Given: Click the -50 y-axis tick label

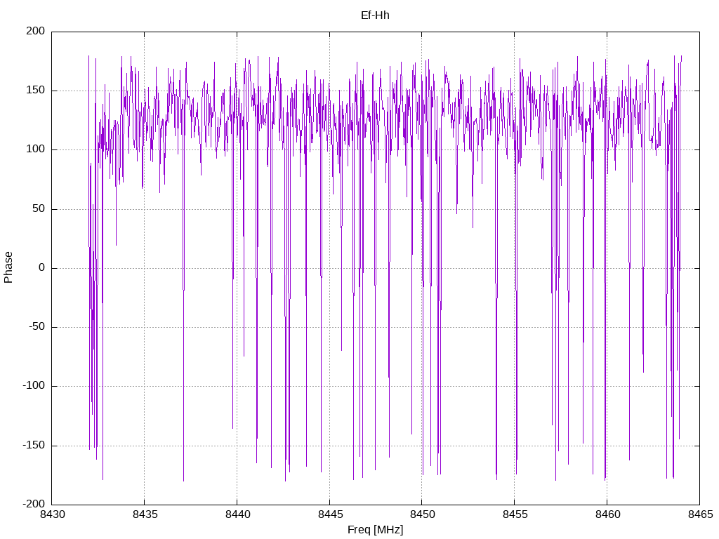Looking at the screenshot, I should point(37,327).
